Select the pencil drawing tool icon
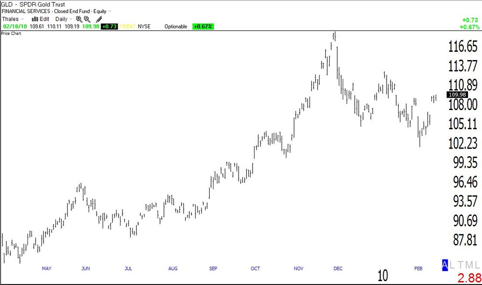 click(99, 19)
